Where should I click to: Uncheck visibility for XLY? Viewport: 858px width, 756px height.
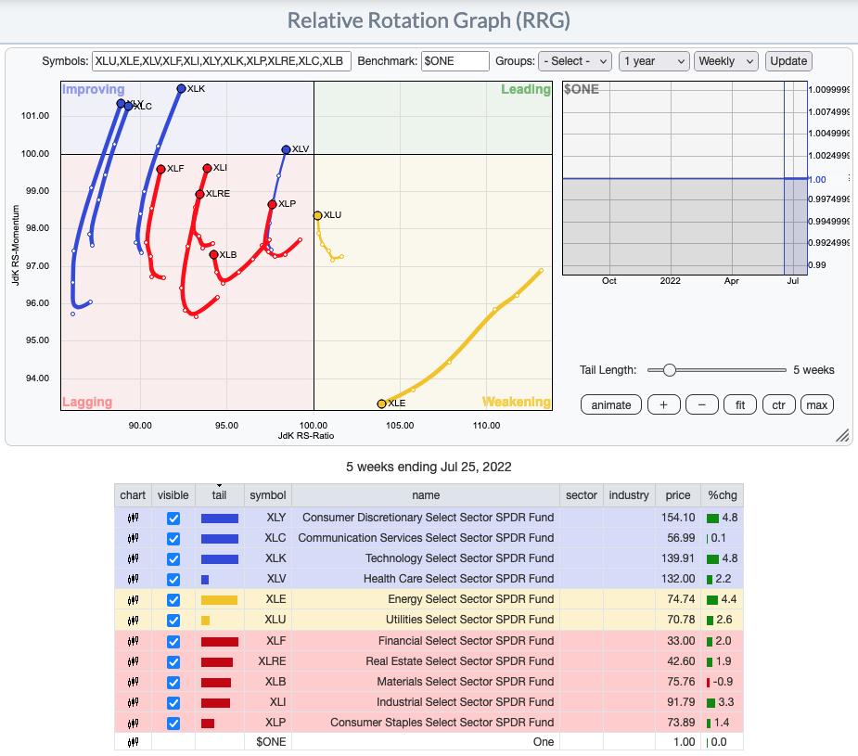pos(173,518)
